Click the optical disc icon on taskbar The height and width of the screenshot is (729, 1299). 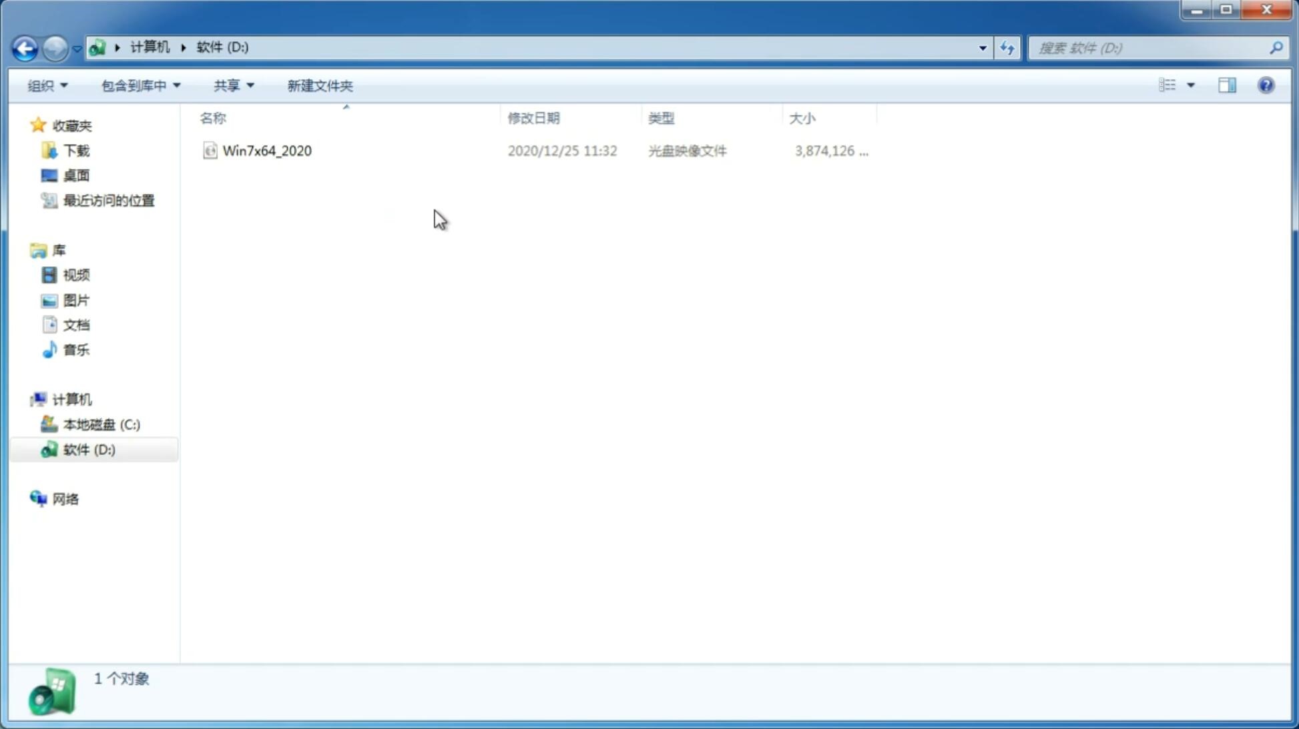pyautogui.click(x=50, y=694)
